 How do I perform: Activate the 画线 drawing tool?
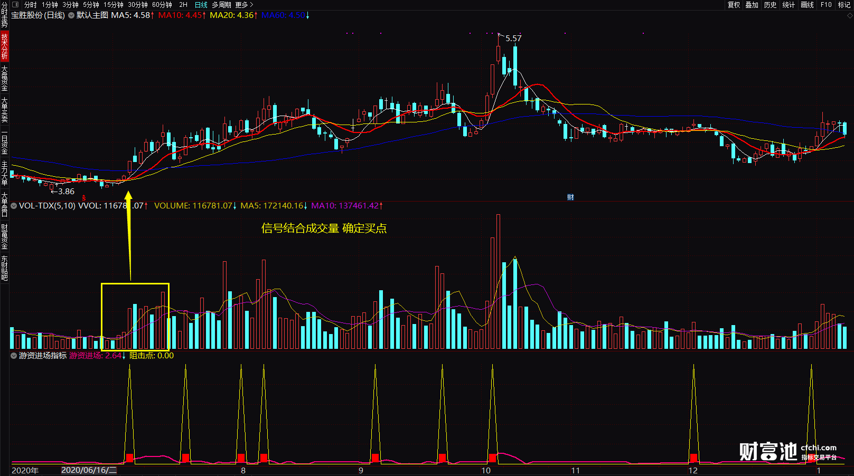click(807, 5)
